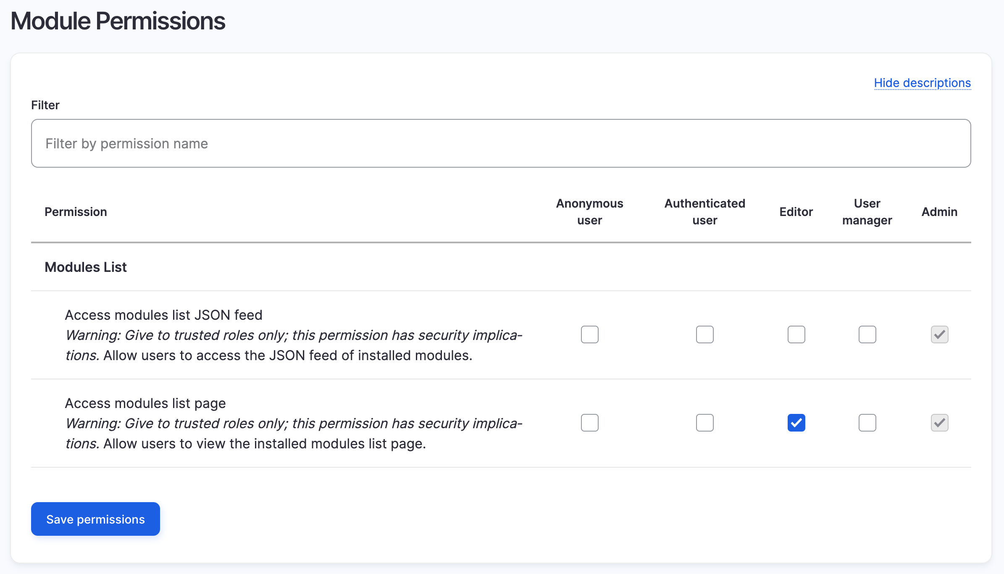The image size is (1004, 574).
Task: Focus the Filter by permission name field
Action: 501,143
